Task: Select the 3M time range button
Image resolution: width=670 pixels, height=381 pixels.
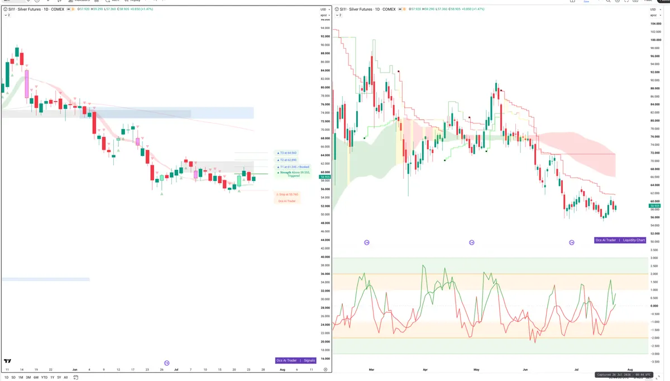Action: [28, 378]
